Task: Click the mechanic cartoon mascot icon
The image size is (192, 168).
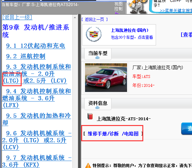Action: pos(137,7)
